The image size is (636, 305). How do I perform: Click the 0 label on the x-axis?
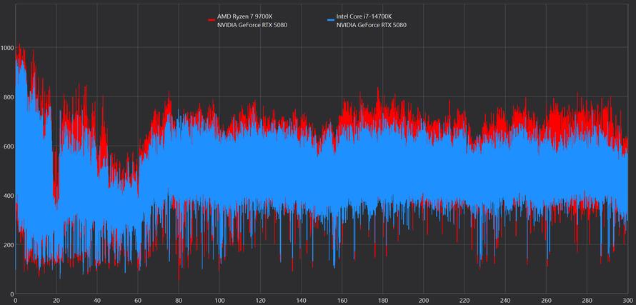(16, 300)
